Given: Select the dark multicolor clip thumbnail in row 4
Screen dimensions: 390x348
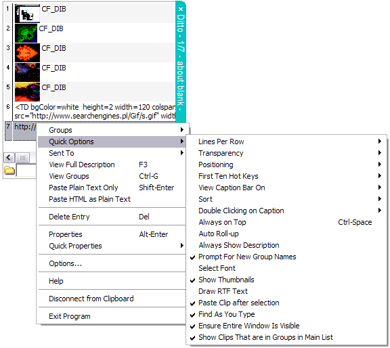Looking at the screenshot, I should click(x=27, y=72).
